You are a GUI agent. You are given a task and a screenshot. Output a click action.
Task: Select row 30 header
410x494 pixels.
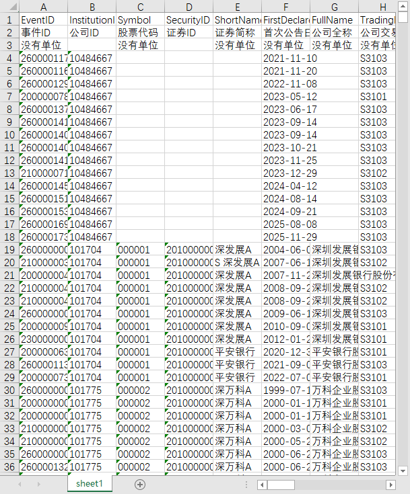click(9, 390)
